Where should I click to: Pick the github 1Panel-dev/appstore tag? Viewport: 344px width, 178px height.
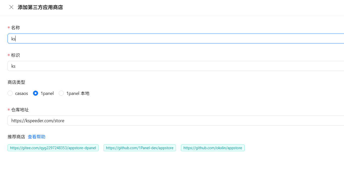(x=140, y=148)
